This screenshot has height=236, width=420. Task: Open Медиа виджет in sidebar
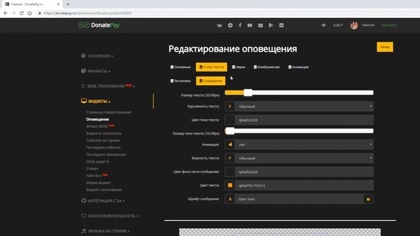[98, 182]
